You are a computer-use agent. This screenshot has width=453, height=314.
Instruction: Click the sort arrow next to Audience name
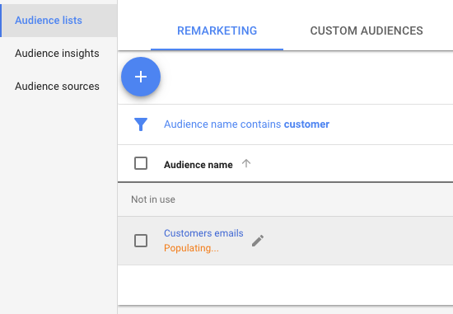[246, 164]
